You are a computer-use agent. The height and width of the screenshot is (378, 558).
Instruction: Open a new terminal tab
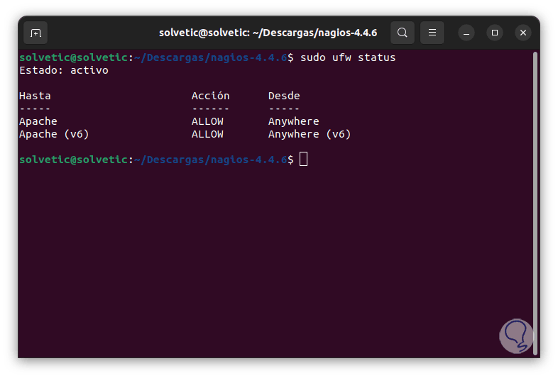[x=35, y=33]
